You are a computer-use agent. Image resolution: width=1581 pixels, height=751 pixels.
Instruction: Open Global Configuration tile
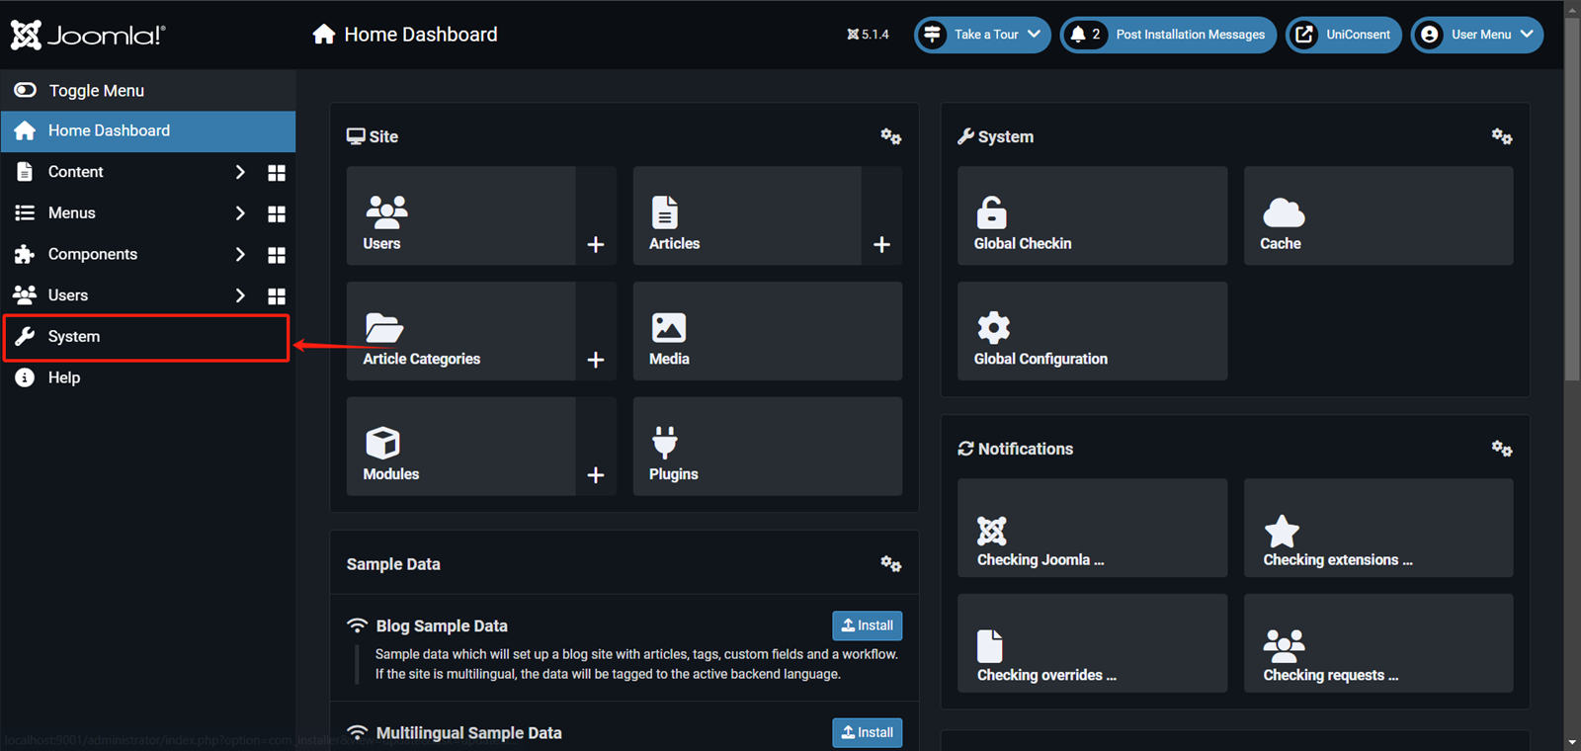click(x=1092, y=331)
